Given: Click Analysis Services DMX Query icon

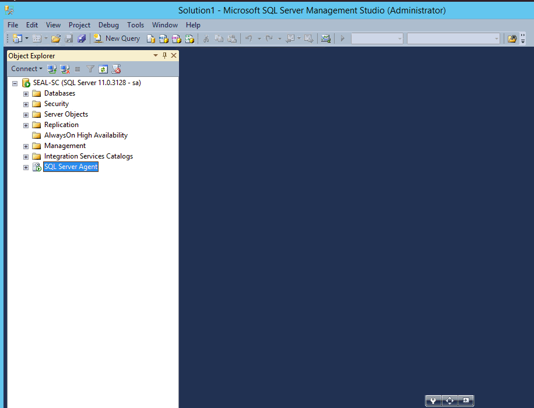Looking at the screenshot, I should (177, 39).
